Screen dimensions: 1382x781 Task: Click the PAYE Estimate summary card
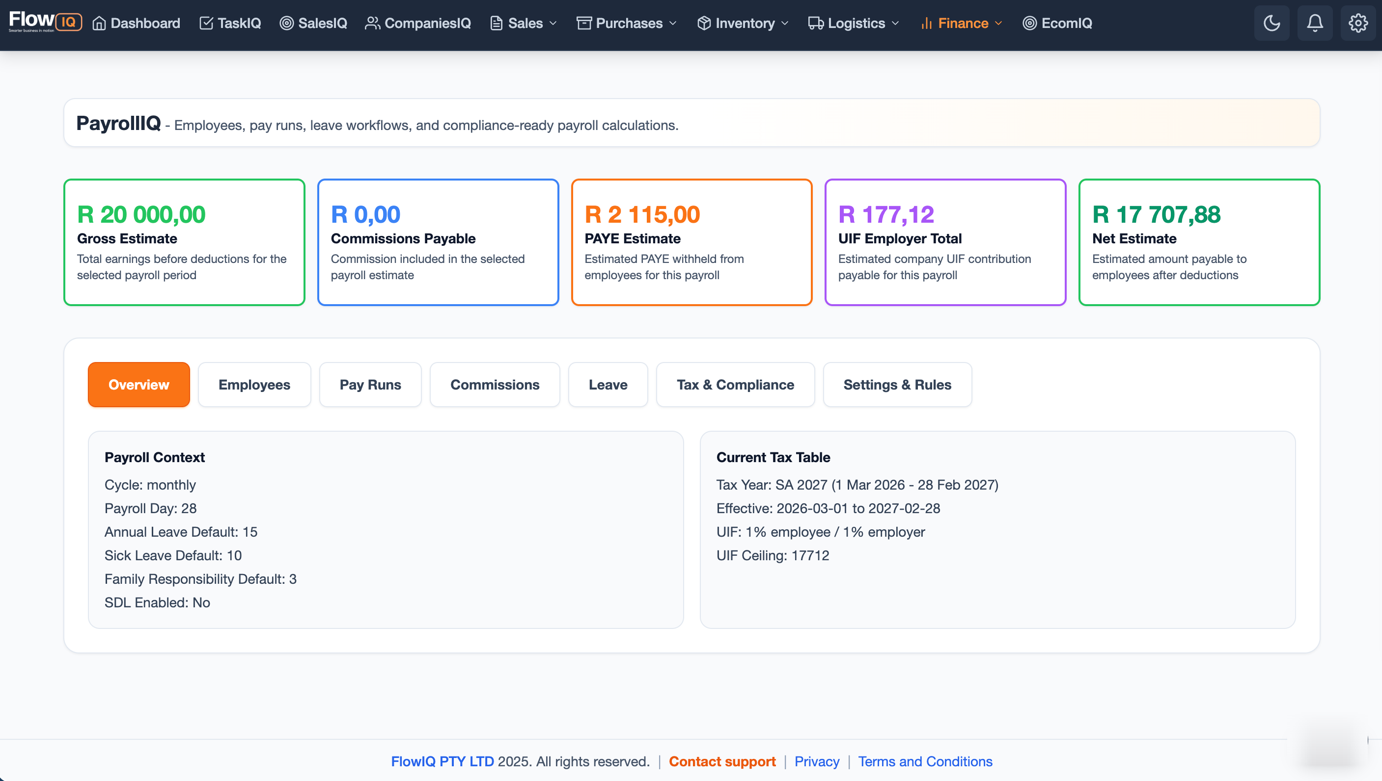pos(691,242)
